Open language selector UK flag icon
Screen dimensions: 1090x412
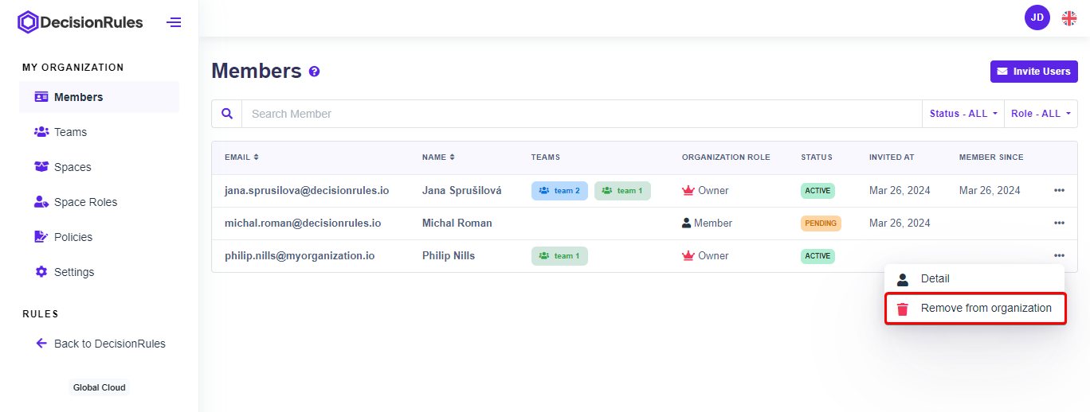point(1068,17)
